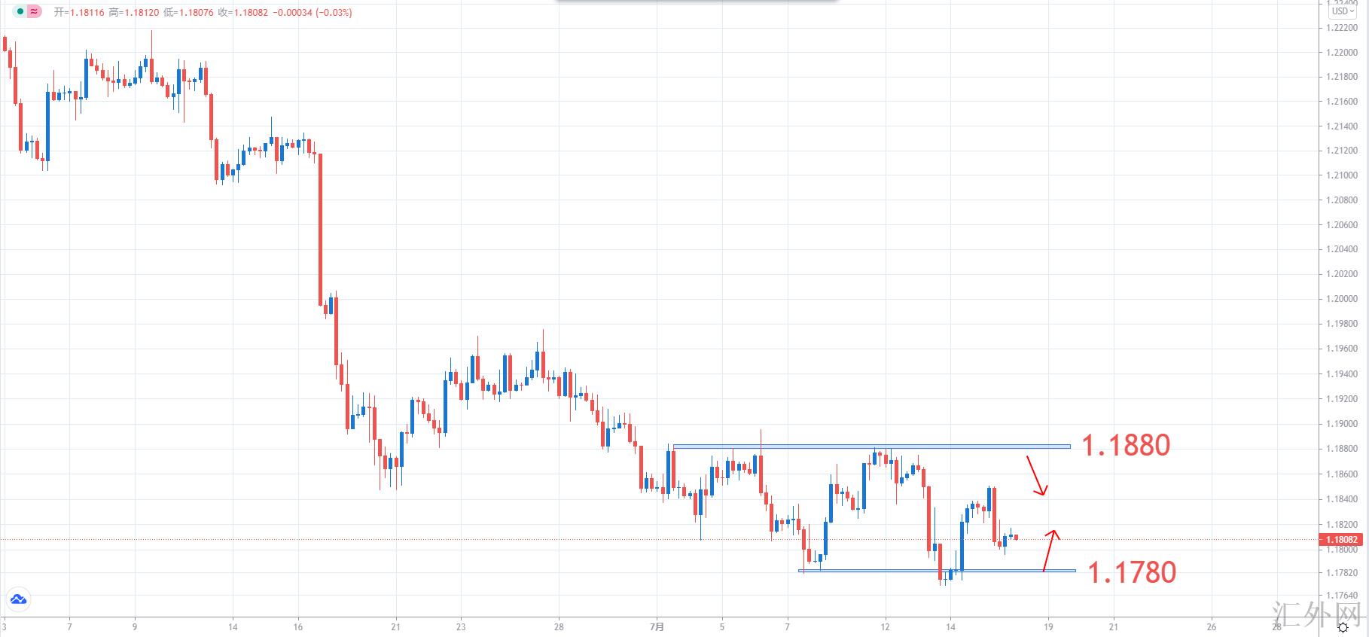Select the red upward arrow drawing
The image size is (1369, 637).
point(1050,550)
